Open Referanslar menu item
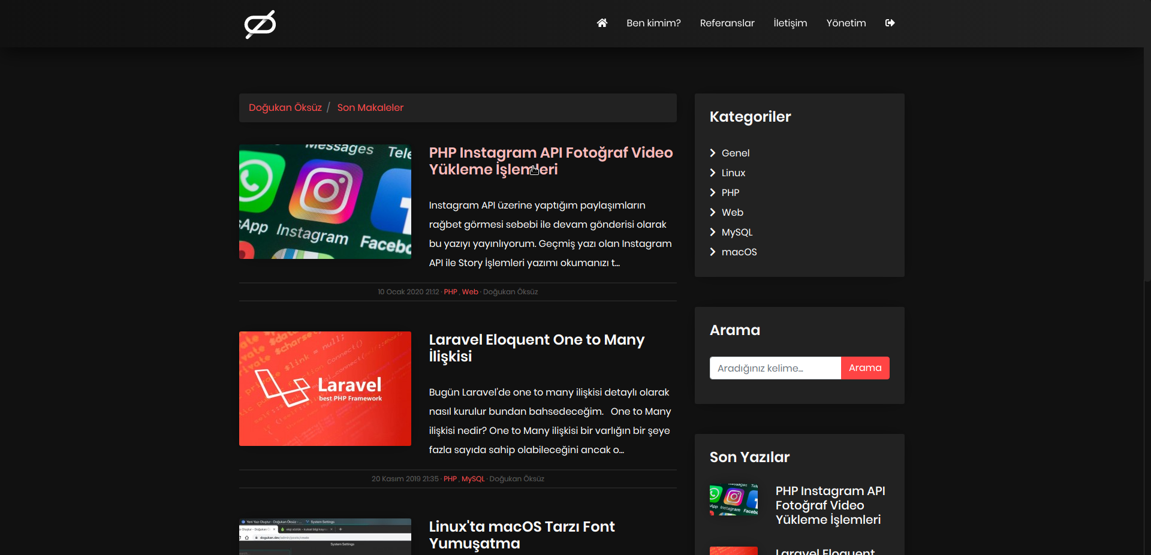1151x555 pixels. pos(727,23)
